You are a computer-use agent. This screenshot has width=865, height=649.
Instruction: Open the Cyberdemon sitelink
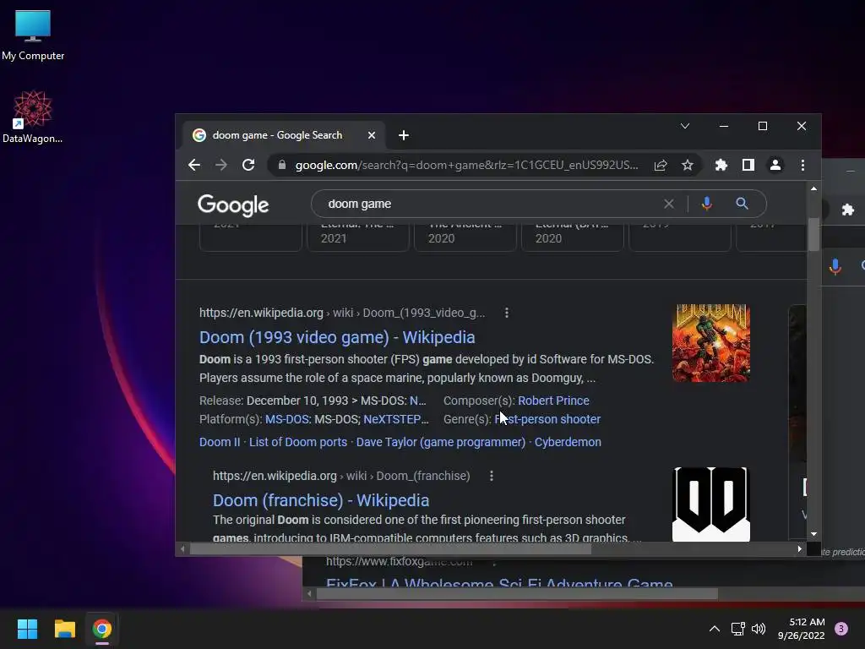point(568,442)
